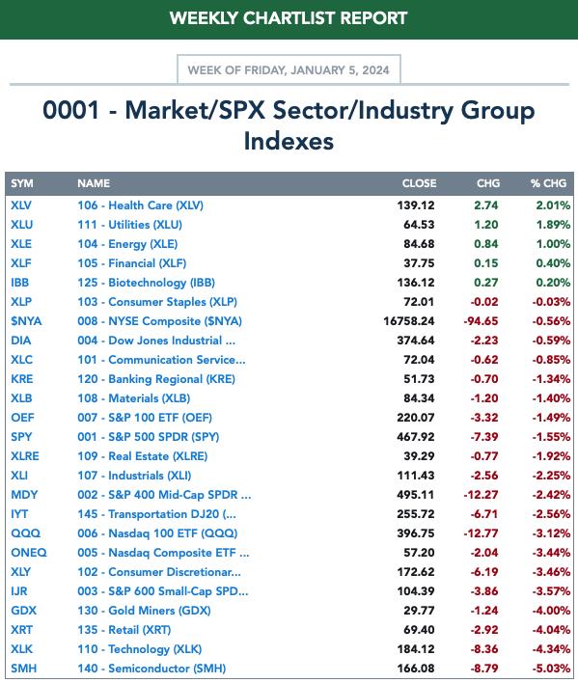
Task: Open 004 - Dow Jones Industrial chart
Action: pyautogui.click(x=156, y=341)
